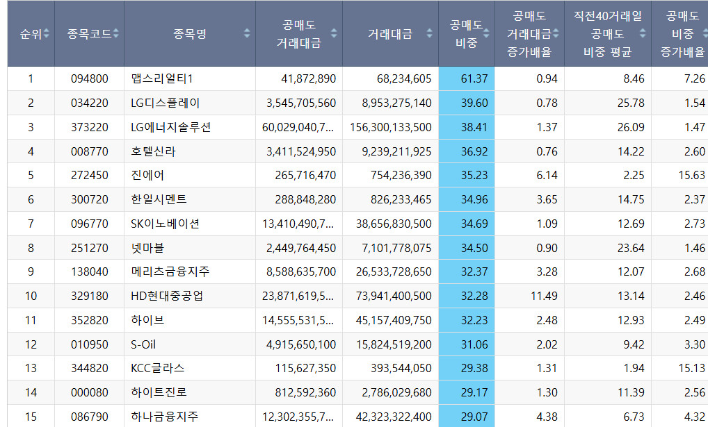Click sort arrows next to 종목코드

(115, 33)
